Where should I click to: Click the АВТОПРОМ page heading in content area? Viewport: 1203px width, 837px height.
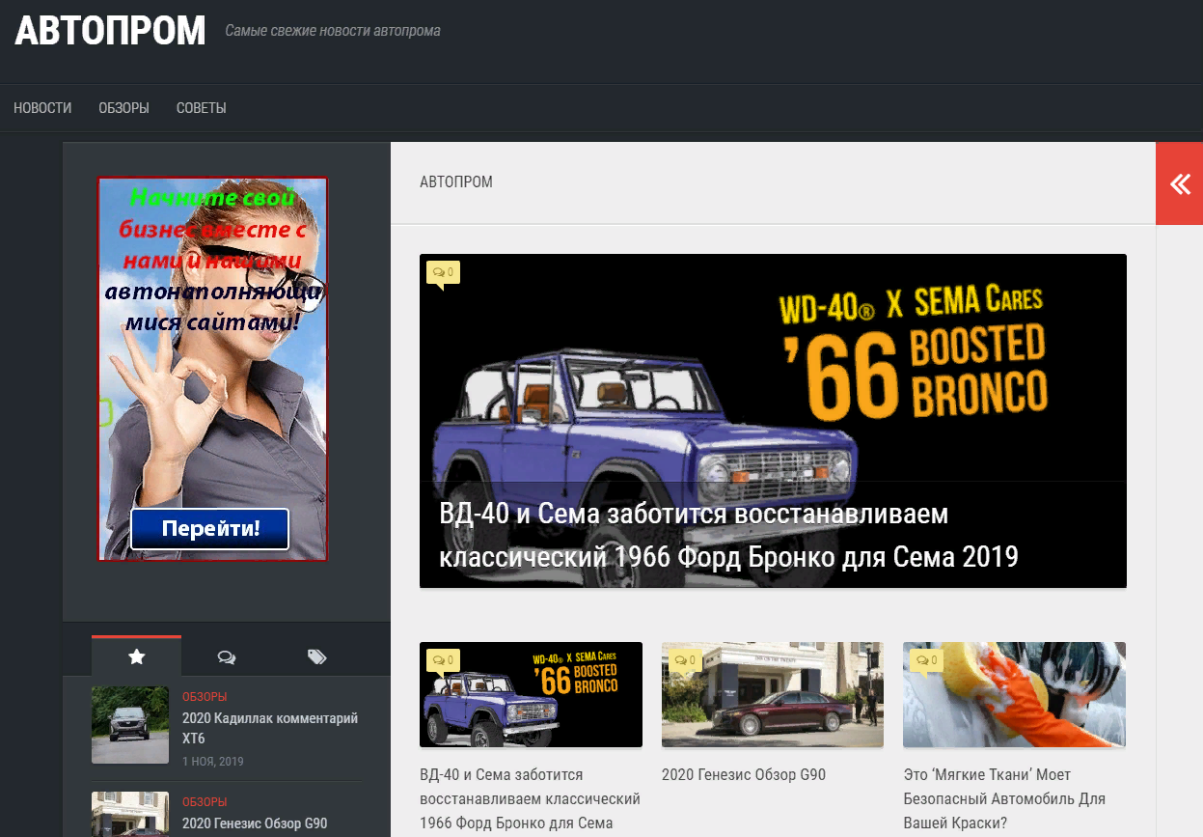pyautogui.click(x=456, y=182)
